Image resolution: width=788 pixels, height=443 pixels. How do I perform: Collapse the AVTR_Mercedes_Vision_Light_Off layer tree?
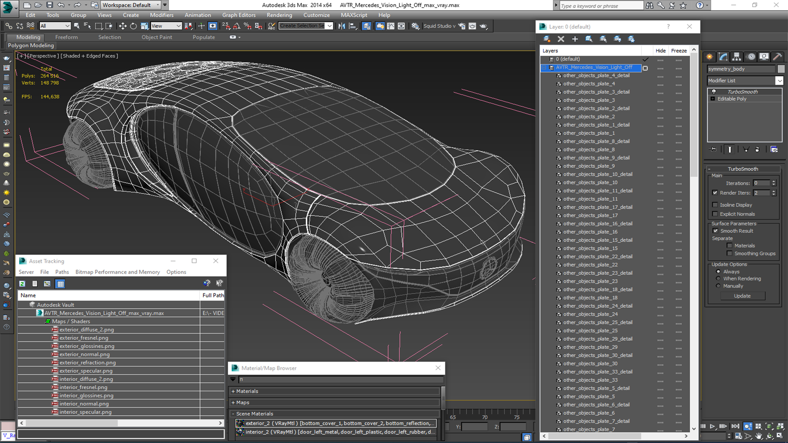point(544,67)
